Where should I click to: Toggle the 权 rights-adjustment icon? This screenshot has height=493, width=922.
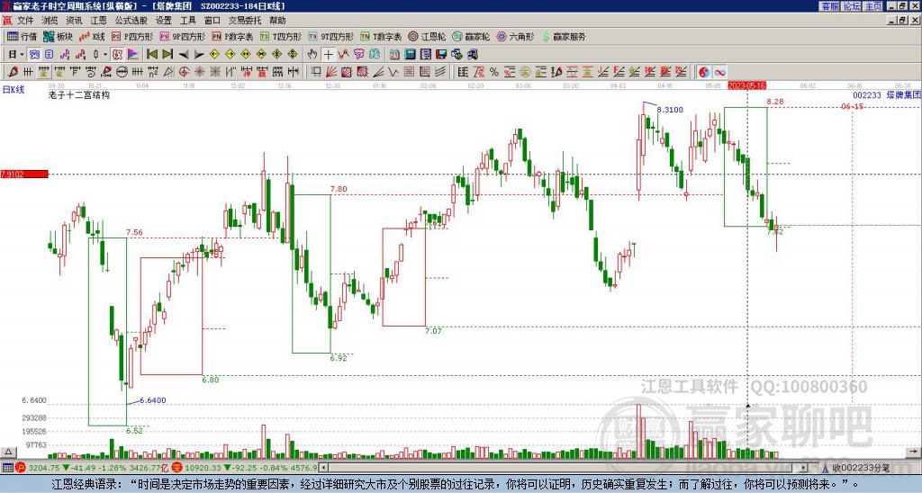pos(117,55)
